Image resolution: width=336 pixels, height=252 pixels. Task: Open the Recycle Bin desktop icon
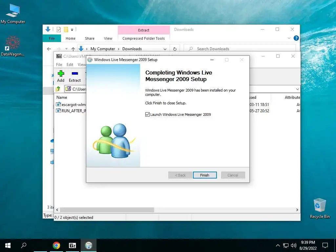[320, 208]
